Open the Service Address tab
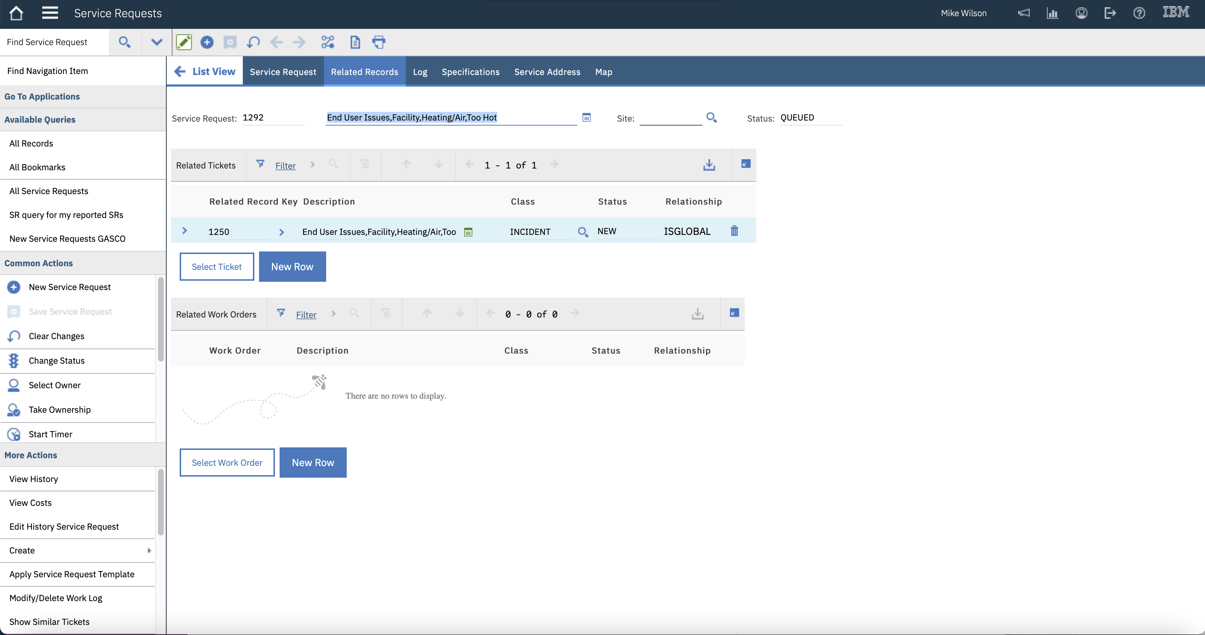 coord(547,71)
